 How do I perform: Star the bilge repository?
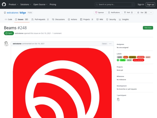(142, 13)
